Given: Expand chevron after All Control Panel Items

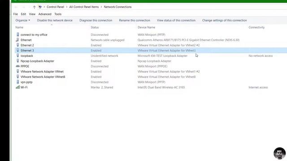Looking at the screenshot, I should 101,7.
